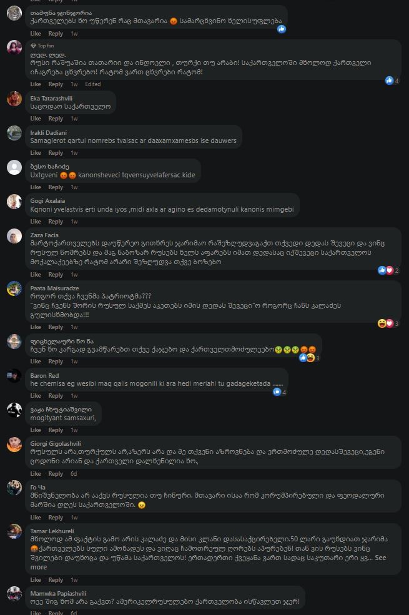409x615 pixels.
Task: Click the Top fan badge icon
Action: coord(33,46)
